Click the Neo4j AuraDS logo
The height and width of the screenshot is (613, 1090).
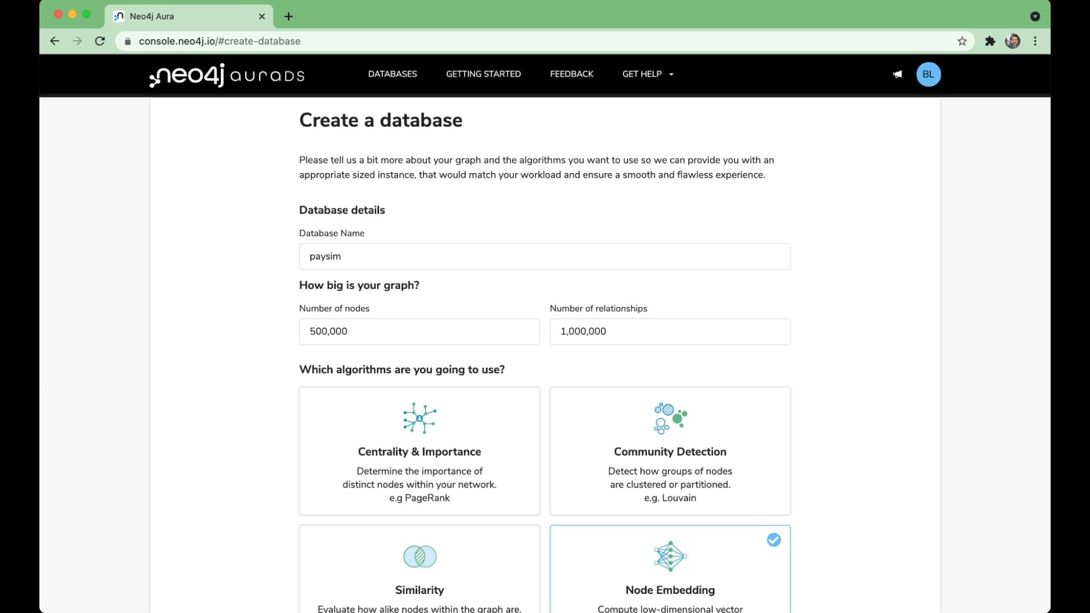tap(227, 75)
